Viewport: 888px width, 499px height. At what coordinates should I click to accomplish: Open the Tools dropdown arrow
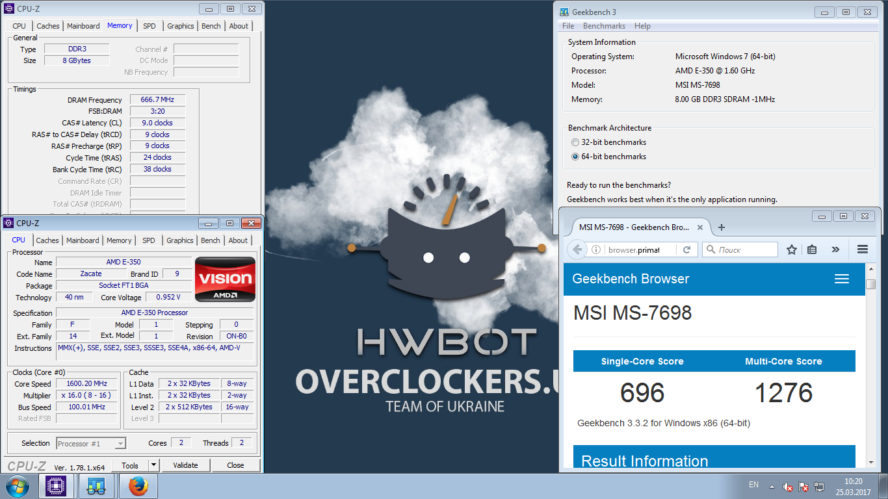point(153,465)
